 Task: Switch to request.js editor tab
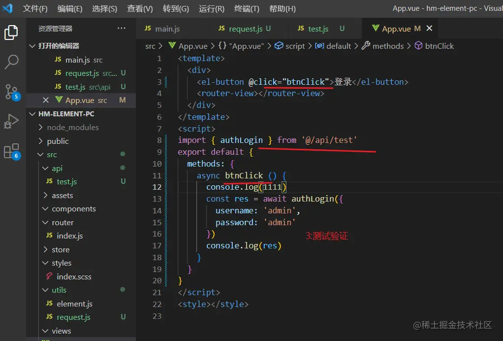249,29
